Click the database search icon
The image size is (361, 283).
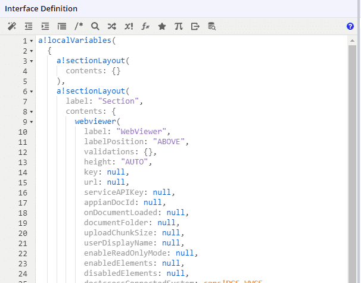(212, 26)
